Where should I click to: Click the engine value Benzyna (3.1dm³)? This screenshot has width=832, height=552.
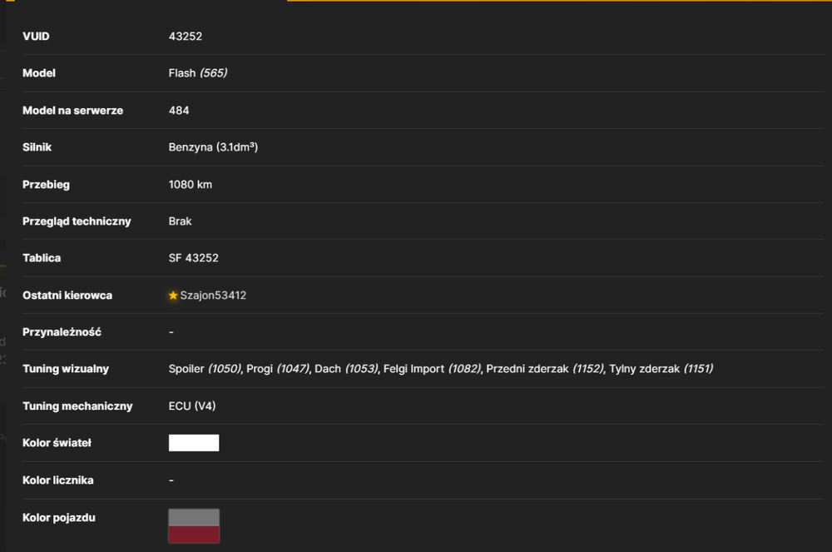213,147
